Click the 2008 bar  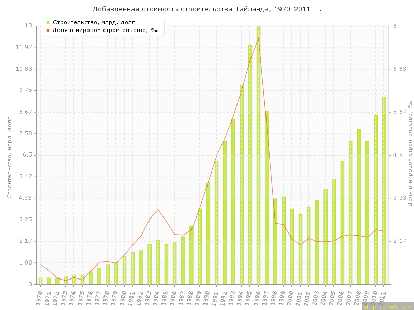point(359,207)
